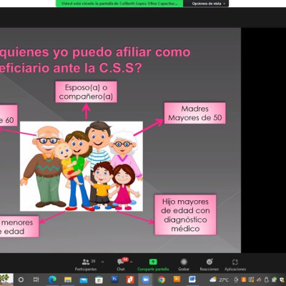Click the weather widget showing 27°C

pos(219,280)
